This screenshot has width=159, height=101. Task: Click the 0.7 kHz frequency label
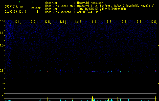pyautogui.click(x=2, y=83)
